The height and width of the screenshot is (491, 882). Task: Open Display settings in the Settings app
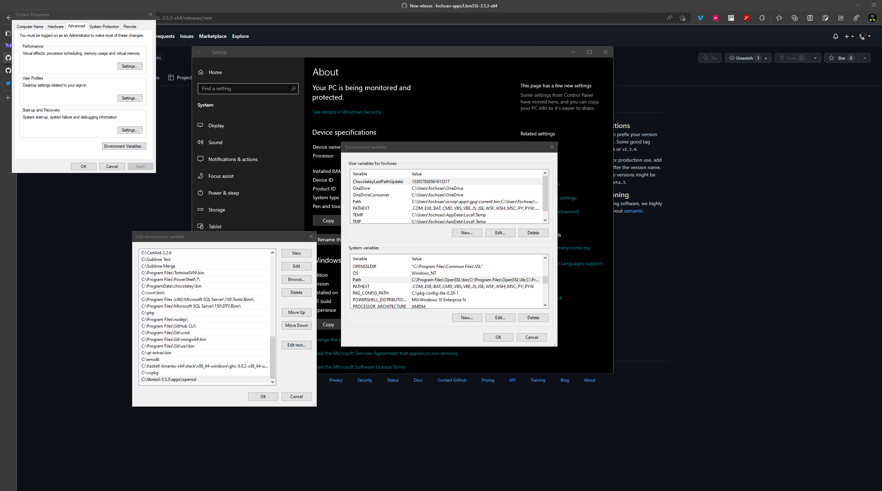coord(216,125)
